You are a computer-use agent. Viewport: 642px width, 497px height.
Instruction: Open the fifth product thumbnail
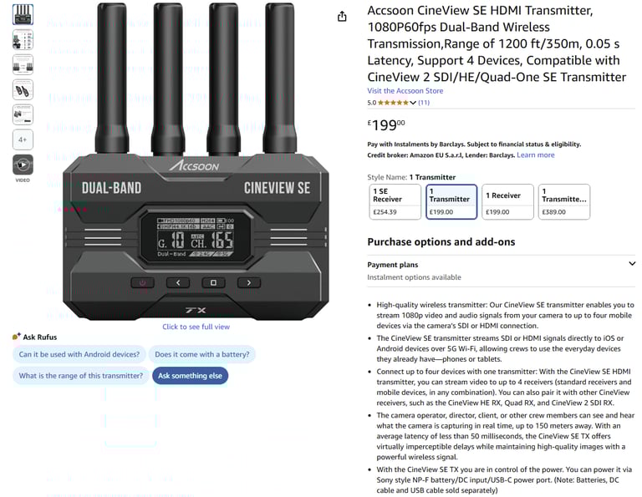(x=23, y=114)
